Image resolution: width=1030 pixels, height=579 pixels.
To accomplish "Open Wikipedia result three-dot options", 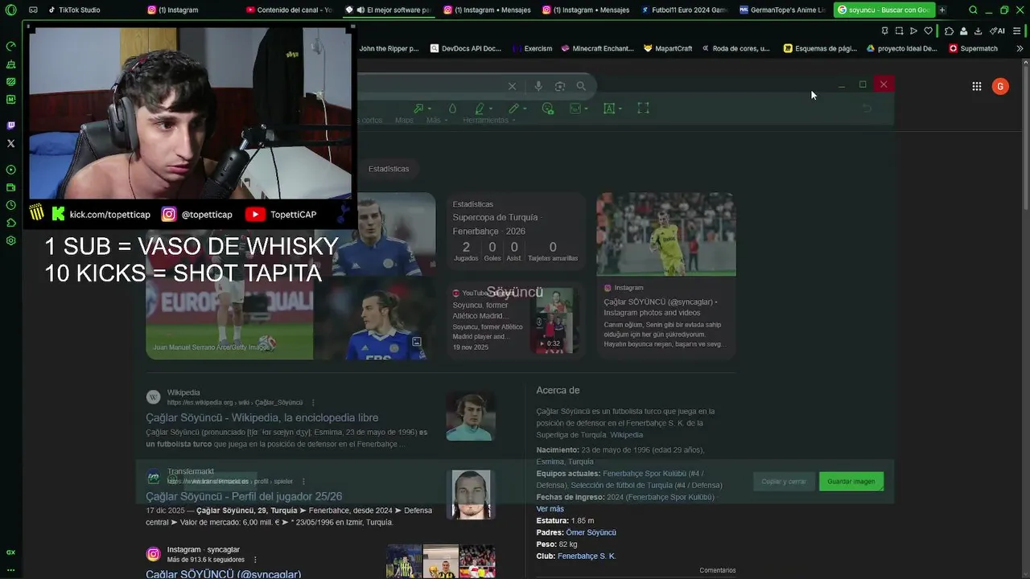I will (x=313, y=402).
